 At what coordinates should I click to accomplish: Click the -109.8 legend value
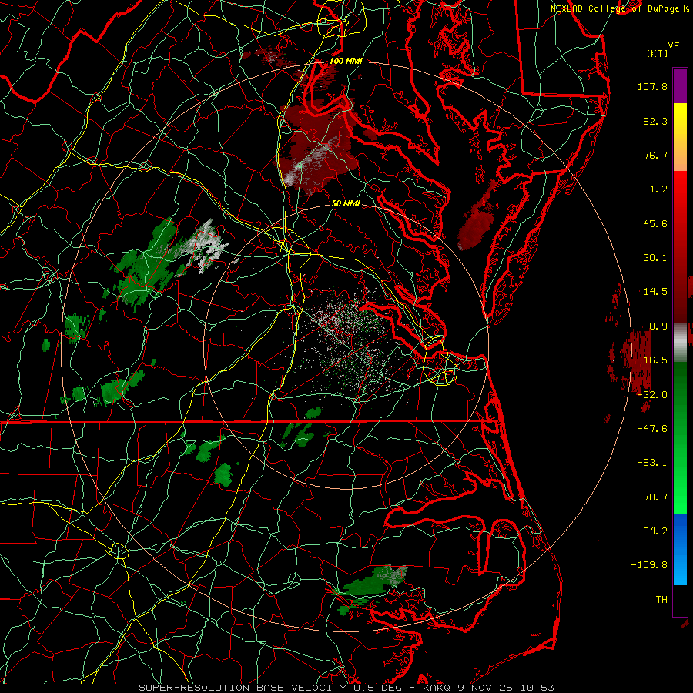(649, 565)
